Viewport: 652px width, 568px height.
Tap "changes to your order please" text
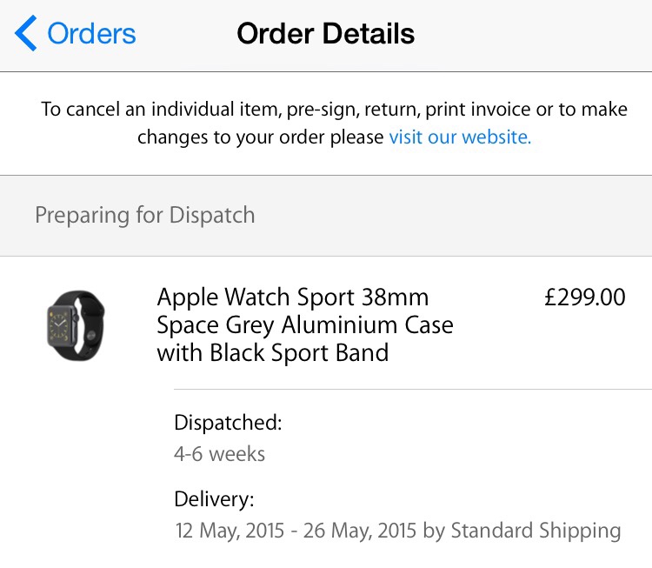point(260,137)
